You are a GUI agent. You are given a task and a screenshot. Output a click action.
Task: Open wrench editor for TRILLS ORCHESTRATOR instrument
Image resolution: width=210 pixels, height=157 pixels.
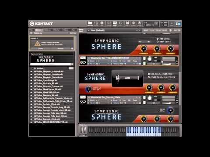[83, 58]
